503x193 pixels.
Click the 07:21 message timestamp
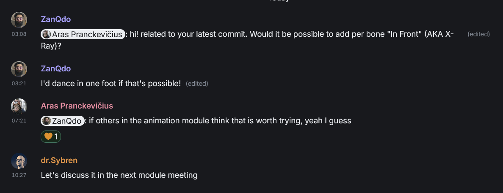click(19, 121)
